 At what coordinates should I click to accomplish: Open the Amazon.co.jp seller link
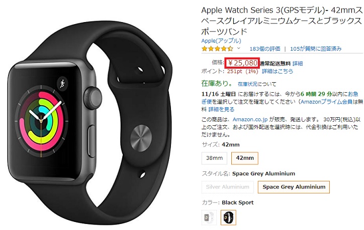pos(250,119)
